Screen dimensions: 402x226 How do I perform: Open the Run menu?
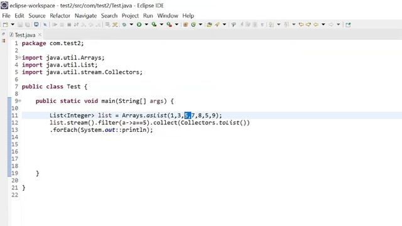[x=148, y=16]
